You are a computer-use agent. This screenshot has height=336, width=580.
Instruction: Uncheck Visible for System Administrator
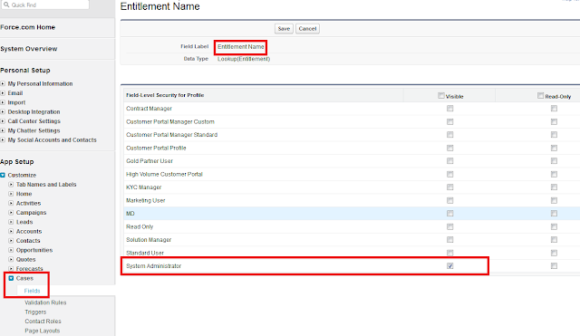click(x=449, y=265)
